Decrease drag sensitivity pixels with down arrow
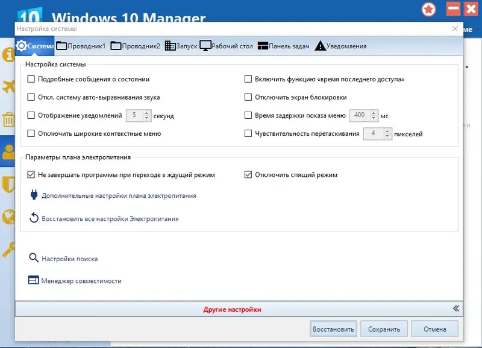 pyautogui.click(x=387, y=136)
